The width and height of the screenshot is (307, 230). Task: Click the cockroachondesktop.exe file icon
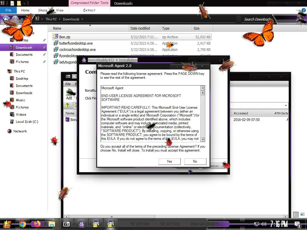56,49
